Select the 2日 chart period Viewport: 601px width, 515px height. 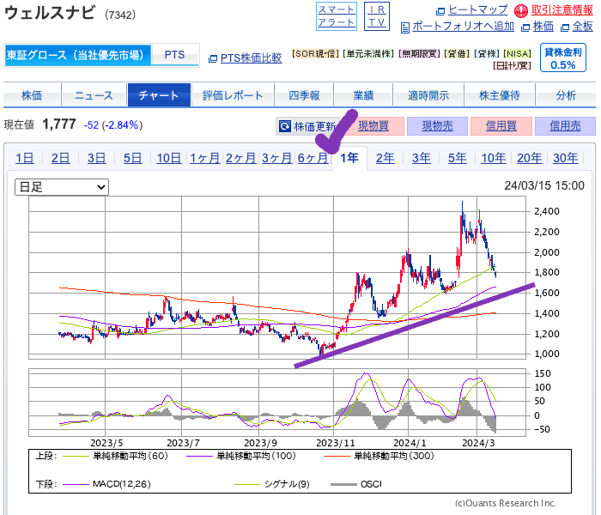pyautogui.click(x=61, y=158)
